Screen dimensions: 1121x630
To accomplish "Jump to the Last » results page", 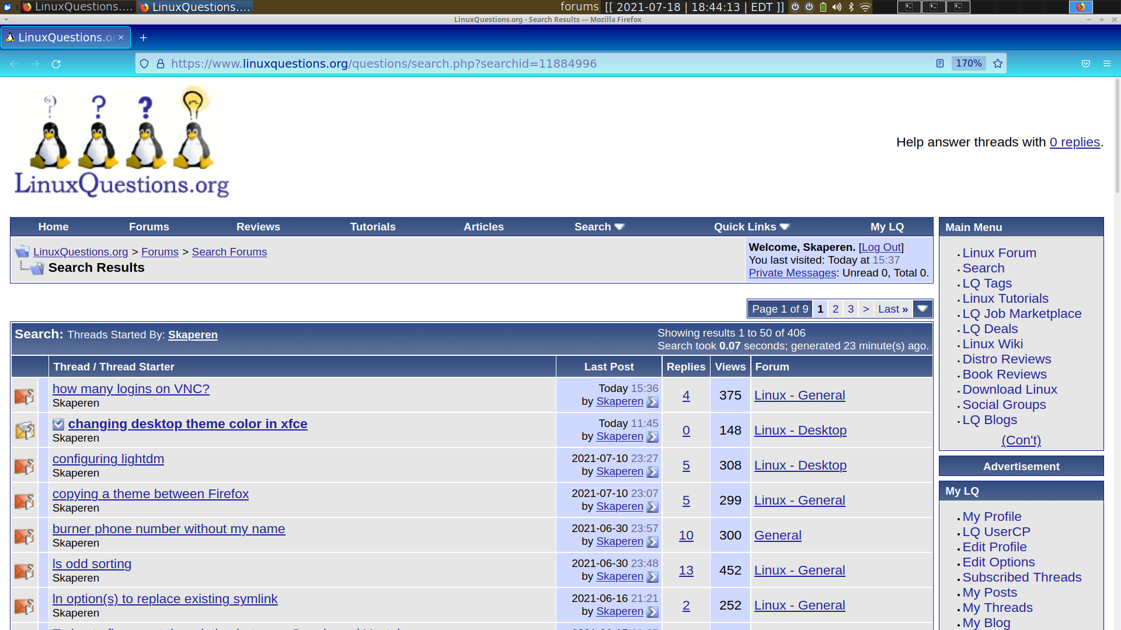I will [x=893, y=309].
